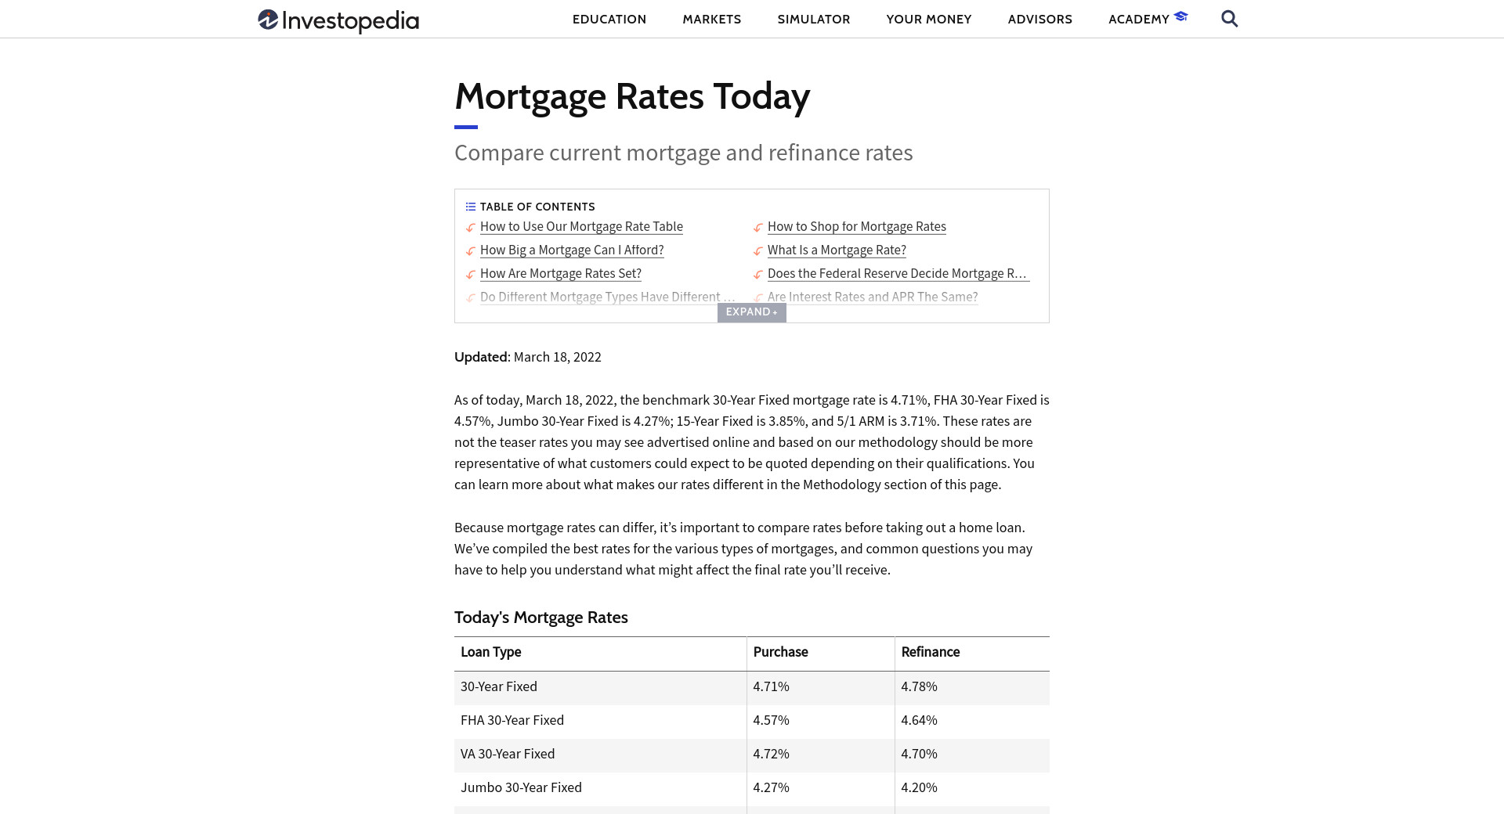Jump to 'Does the Federal Reserve Decide Mortgage' section
The image size is (1504, 814).
click(897, 274)
